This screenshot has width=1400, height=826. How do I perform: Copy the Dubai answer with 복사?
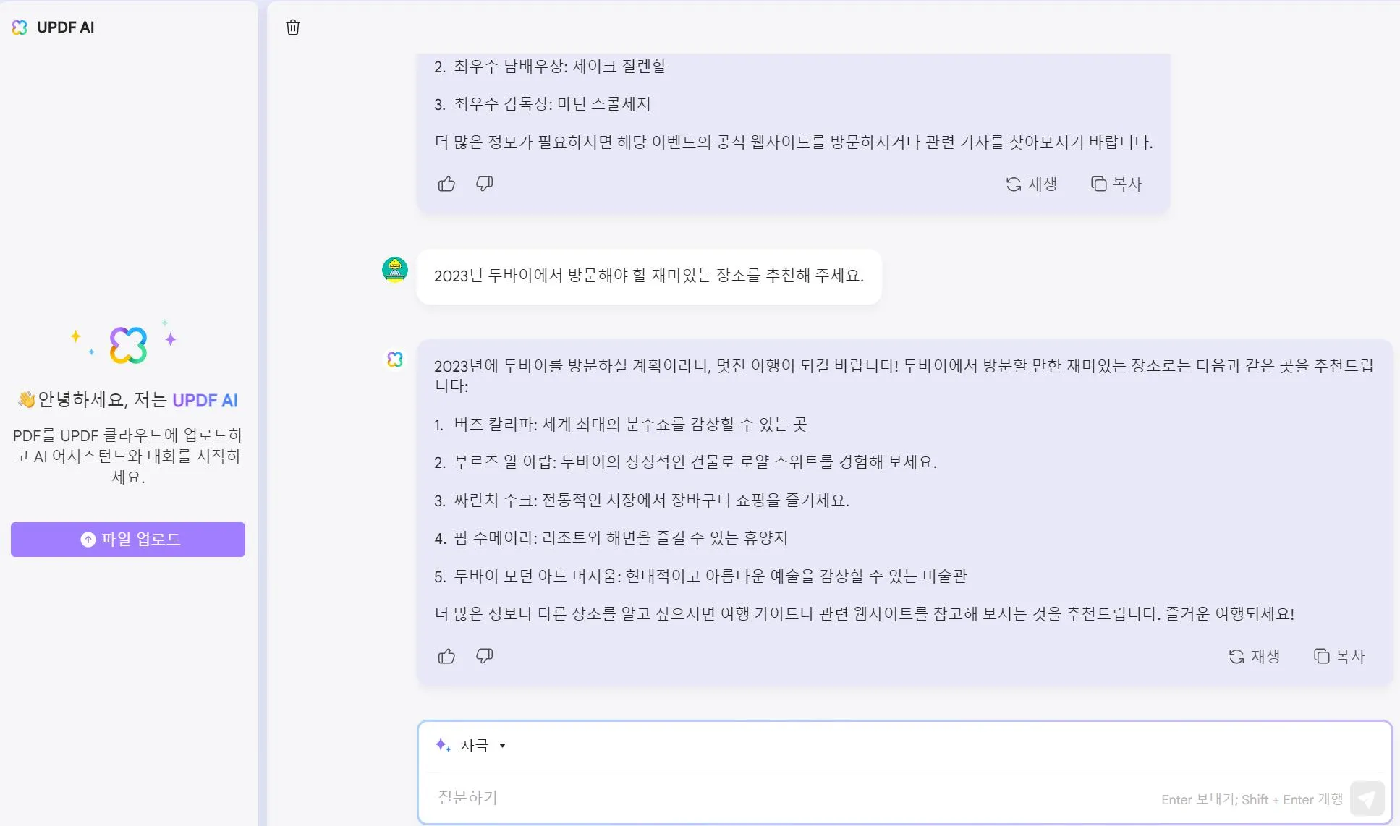tap(1339, 656)
